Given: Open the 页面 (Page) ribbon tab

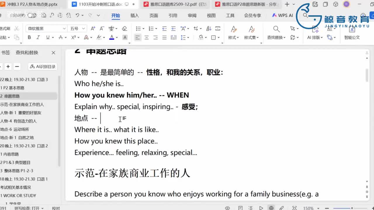Looking at the screenshot, I should click(x=154, y=15).
